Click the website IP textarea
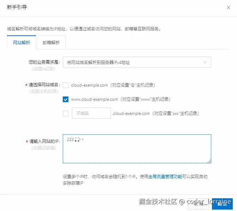The height and width of the screenshot is (211, 237). tap(137, 149)
